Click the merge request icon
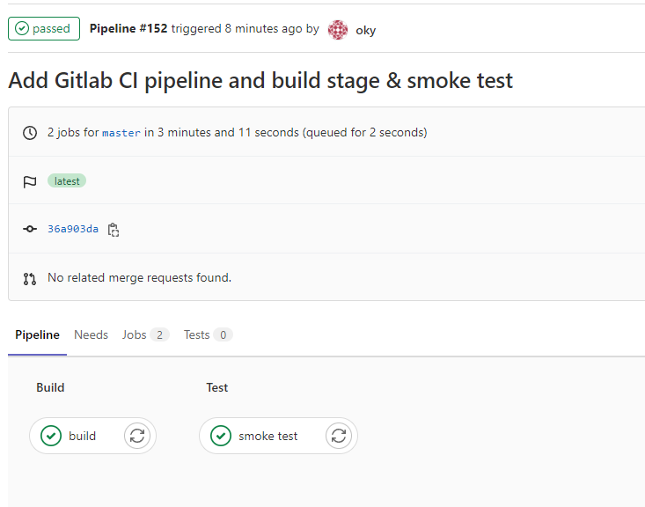Image resolution: width=645 pixels, height=507 pixels. tap(30, 278)
